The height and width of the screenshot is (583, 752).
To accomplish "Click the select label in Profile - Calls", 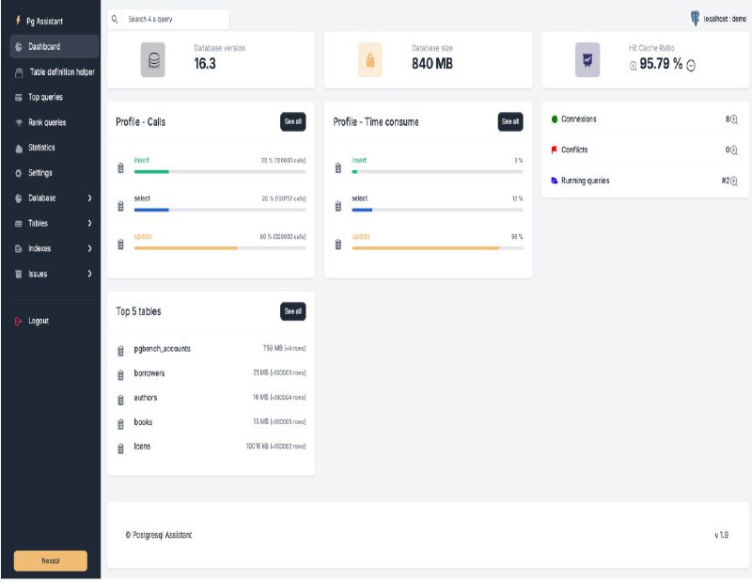I will [142, 198].
